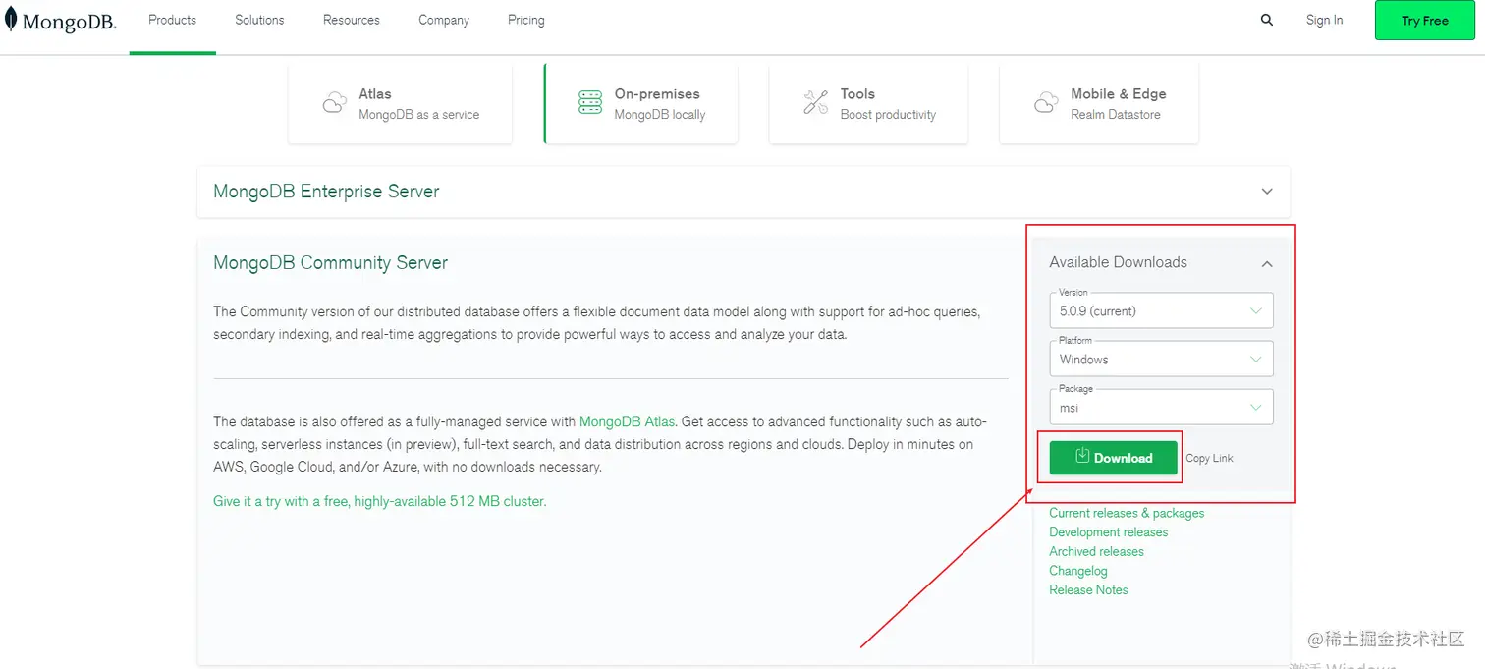Collapse the Available Downloads chevron
Viewport: 1485px width, 669px height.
click(1267, 263)
